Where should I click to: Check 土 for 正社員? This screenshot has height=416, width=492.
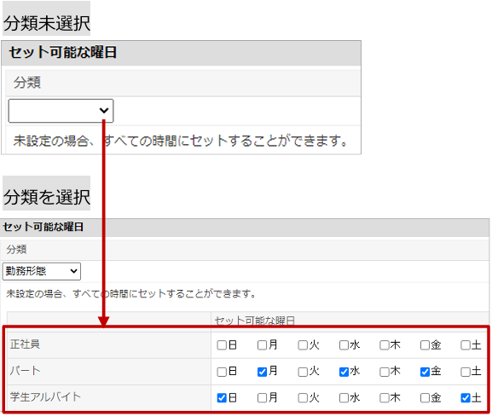click(466, 345)
